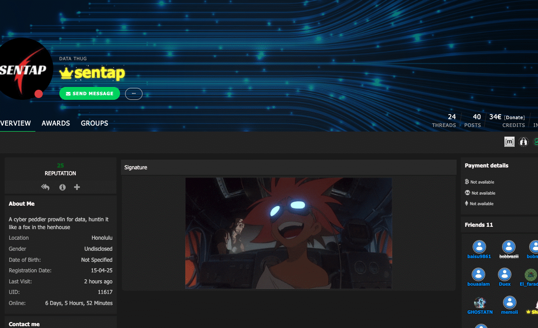
Task: Click the Contact me heading
Action: [24, 324]
